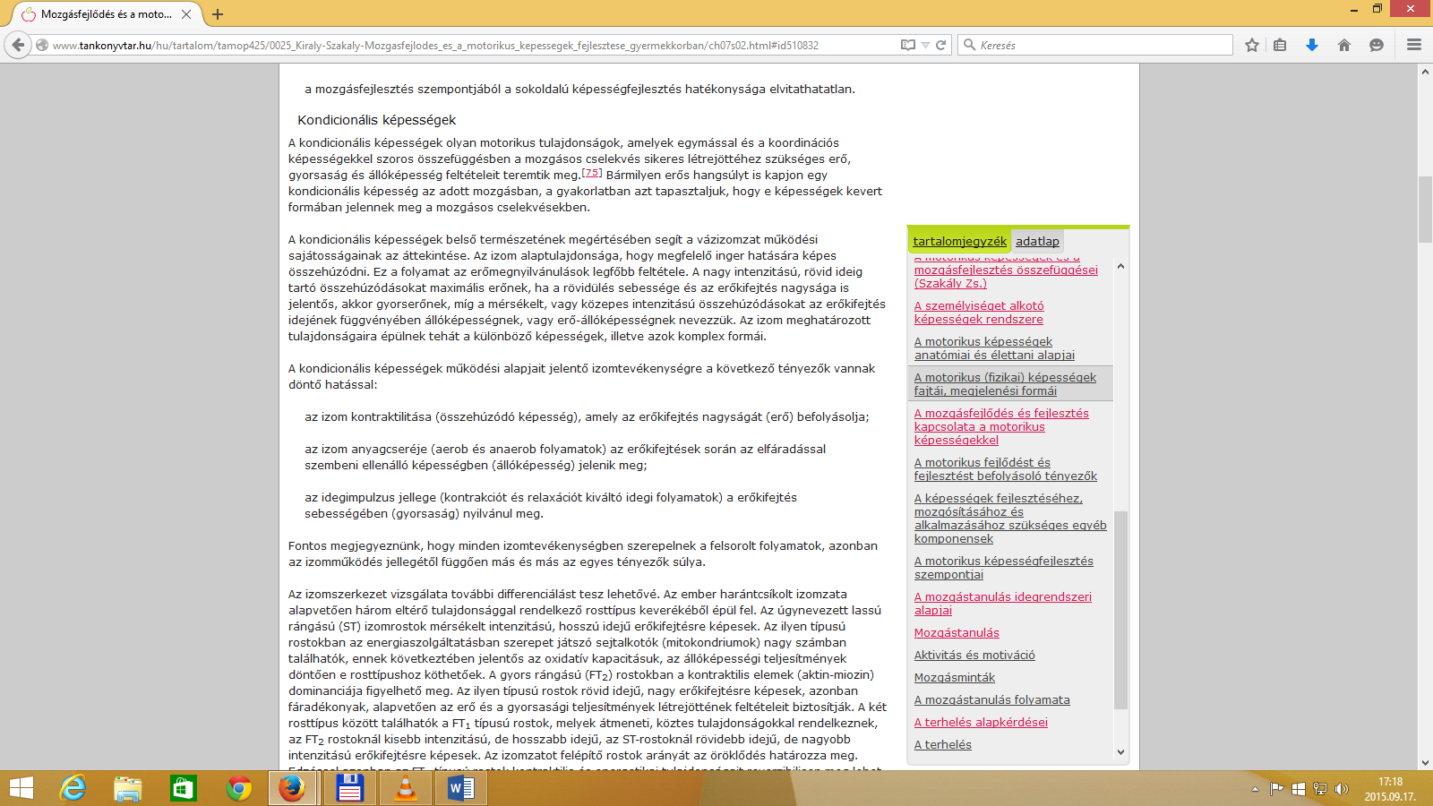Open Microsoft Word from taskbar

460,788
